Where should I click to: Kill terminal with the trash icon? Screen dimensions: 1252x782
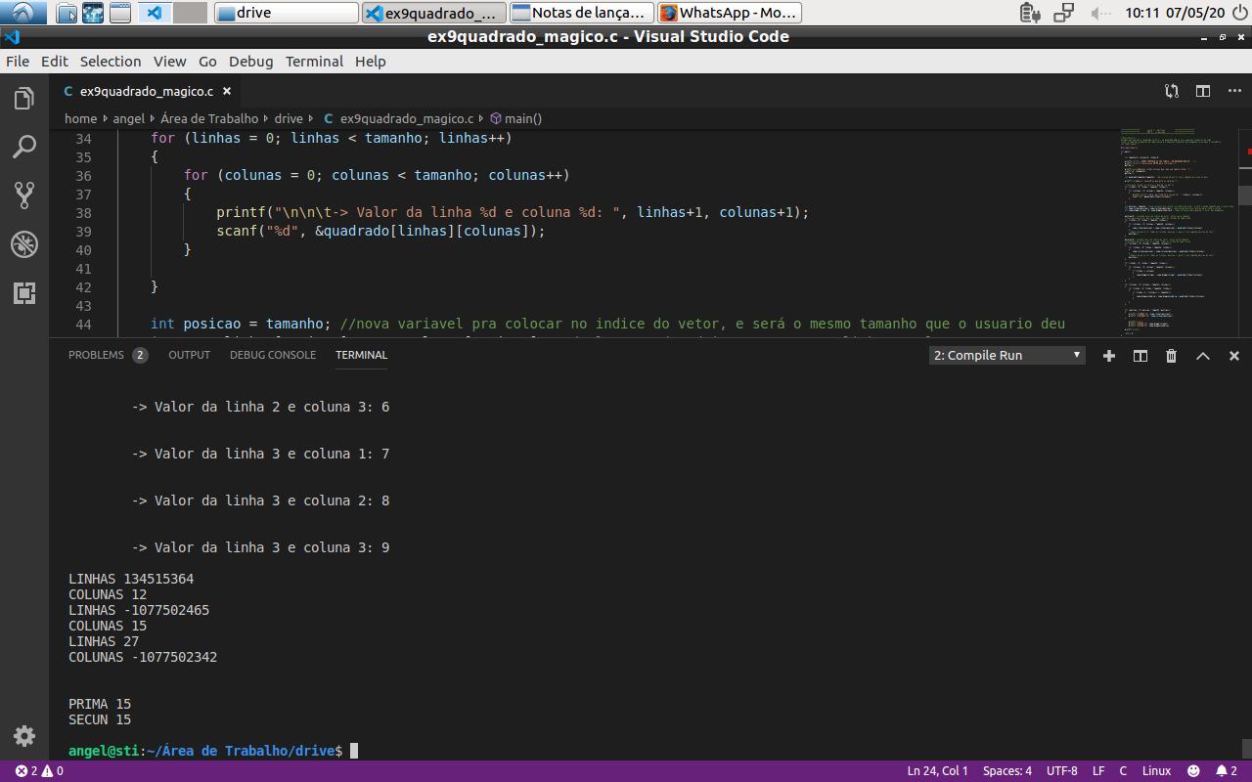[1172, 356]
